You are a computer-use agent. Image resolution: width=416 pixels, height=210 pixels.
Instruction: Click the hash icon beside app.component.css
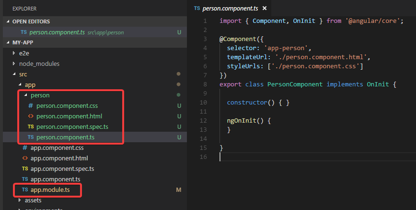[25, 148]
